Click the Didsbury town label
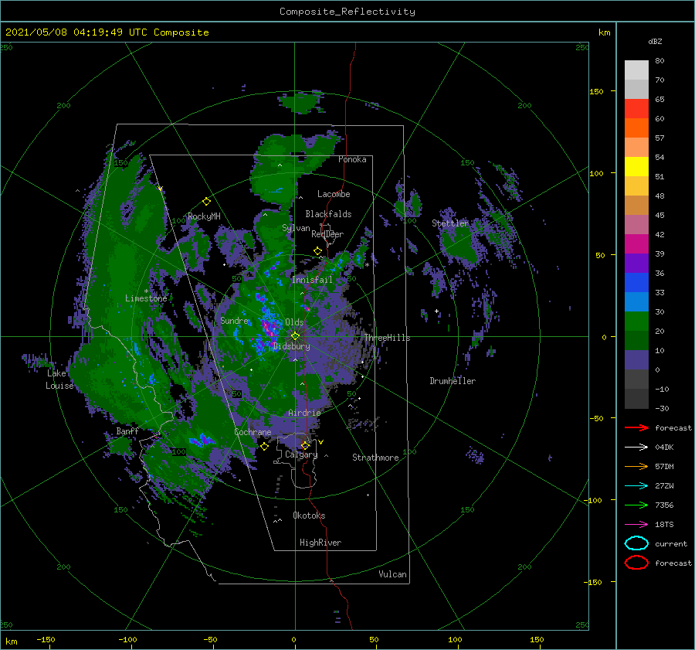The width and height of the screenshot is (695, 650). (x=291, y=346)
